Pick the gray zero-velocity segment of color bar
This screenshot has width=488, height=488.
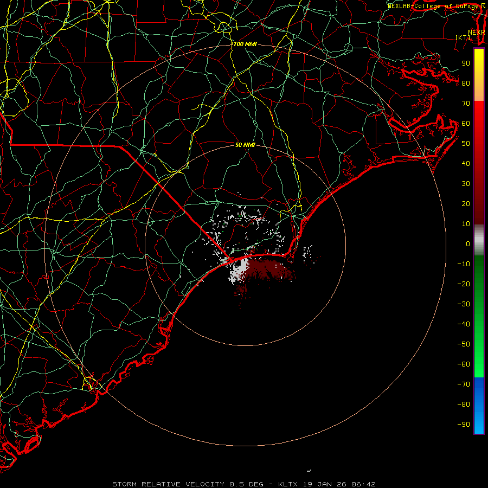(x=479, y=240)
